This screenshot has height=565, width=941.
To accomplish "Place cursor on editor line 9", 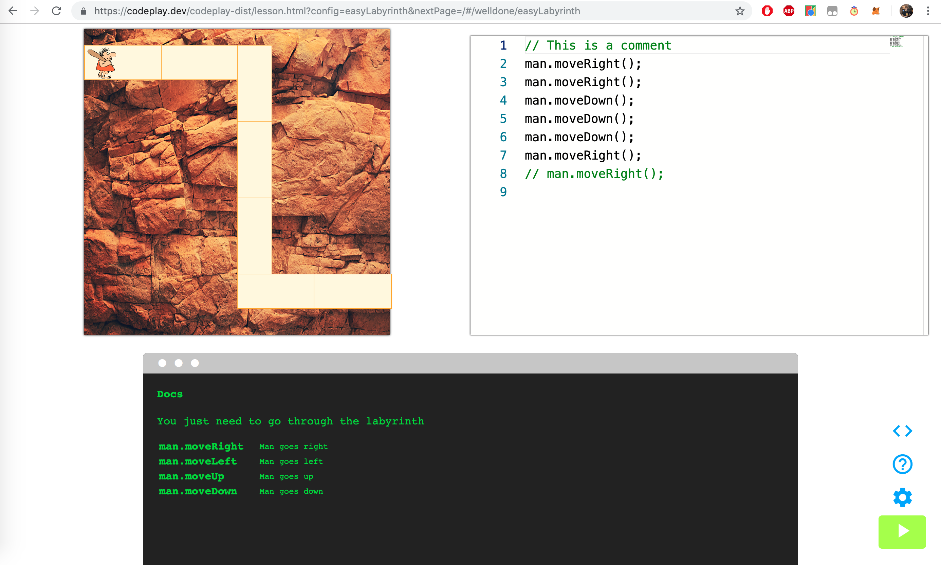I will point(571,192).
